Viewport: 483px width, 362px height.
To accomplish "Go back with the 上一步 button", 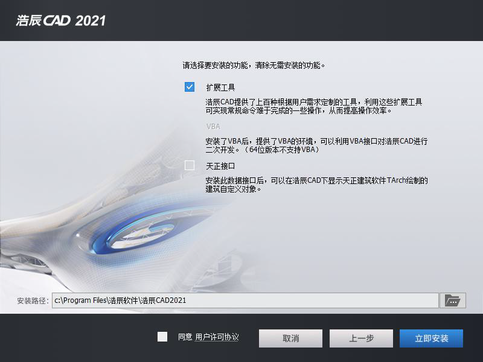I will click(361, 338).
